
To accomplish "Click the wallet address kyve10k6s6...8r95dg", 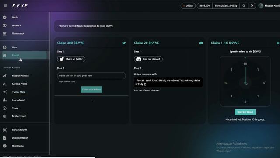I will point(226,6).
